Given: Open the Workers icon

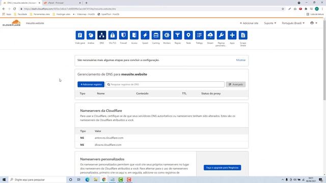Looking at the screenshot, I should tap(167, 35).
